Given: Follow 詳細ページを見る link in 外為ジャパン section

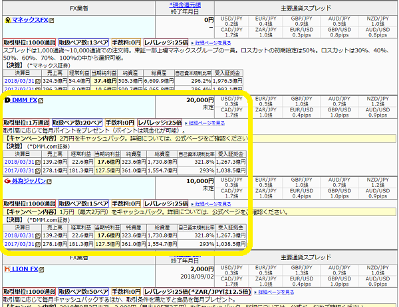Looking at the screenshot, I should click(x=213, y=204).
